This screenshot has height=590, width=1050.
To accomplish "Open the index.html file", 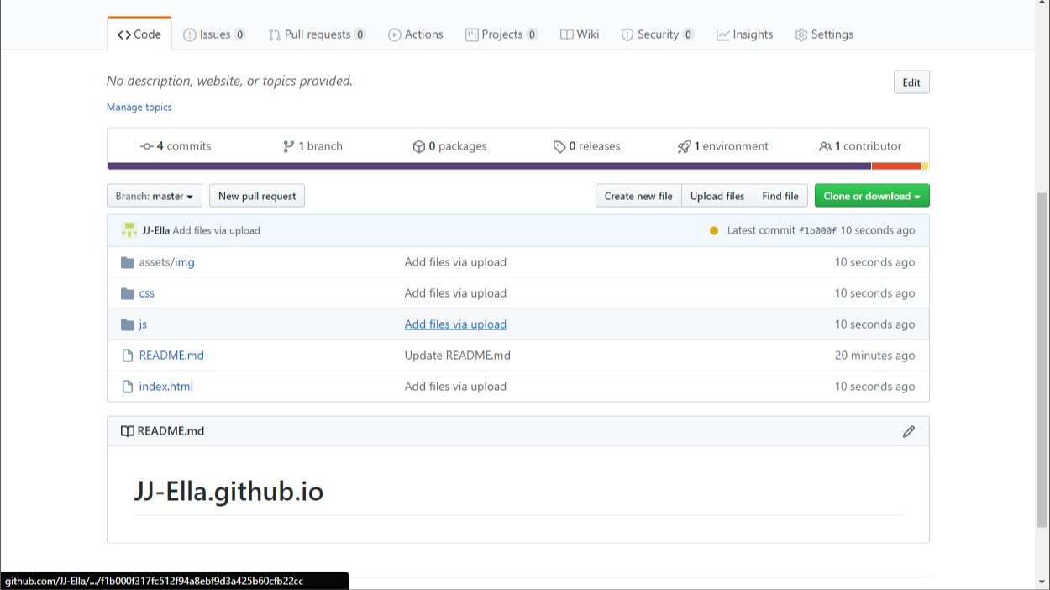I will (165, 387).
